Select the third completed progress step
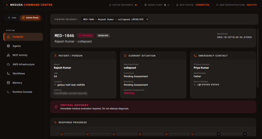 point(114,134)
